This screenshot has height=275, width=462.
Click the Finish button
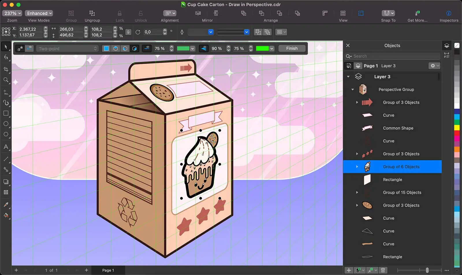coord(292,48)
